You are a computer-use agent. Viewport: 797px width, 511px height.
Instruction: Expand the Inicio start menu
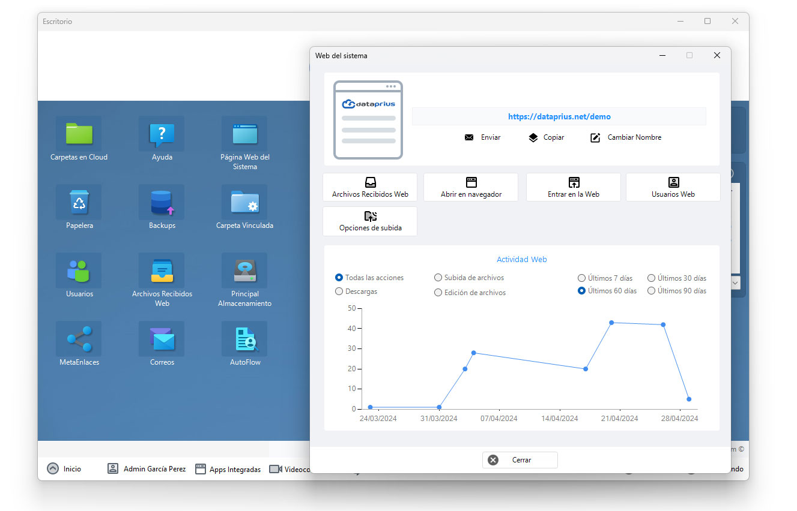(x=64, y=469)
